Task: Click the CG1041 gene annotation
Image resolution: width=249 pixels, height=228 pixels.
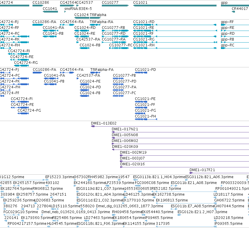Action: click(x=50, y=12)
